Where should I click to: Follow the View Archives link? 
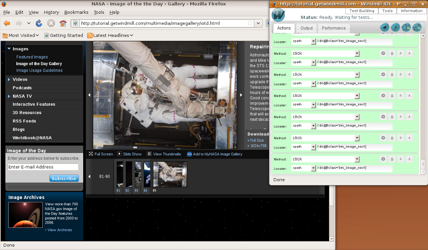click(x=59, y=230)
